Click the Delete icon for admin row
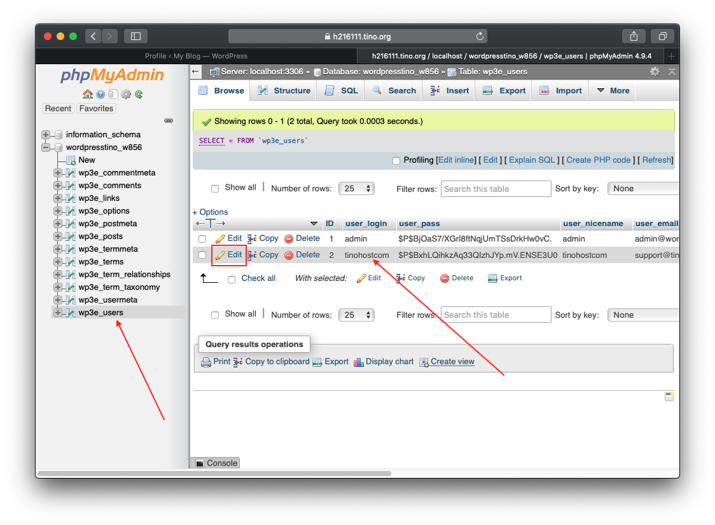 tap(289, 239)
